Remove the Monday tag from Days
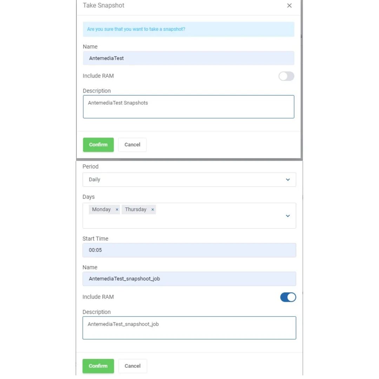Image resolution: width=379 pixels, height=379 pixels. (117, 210)
